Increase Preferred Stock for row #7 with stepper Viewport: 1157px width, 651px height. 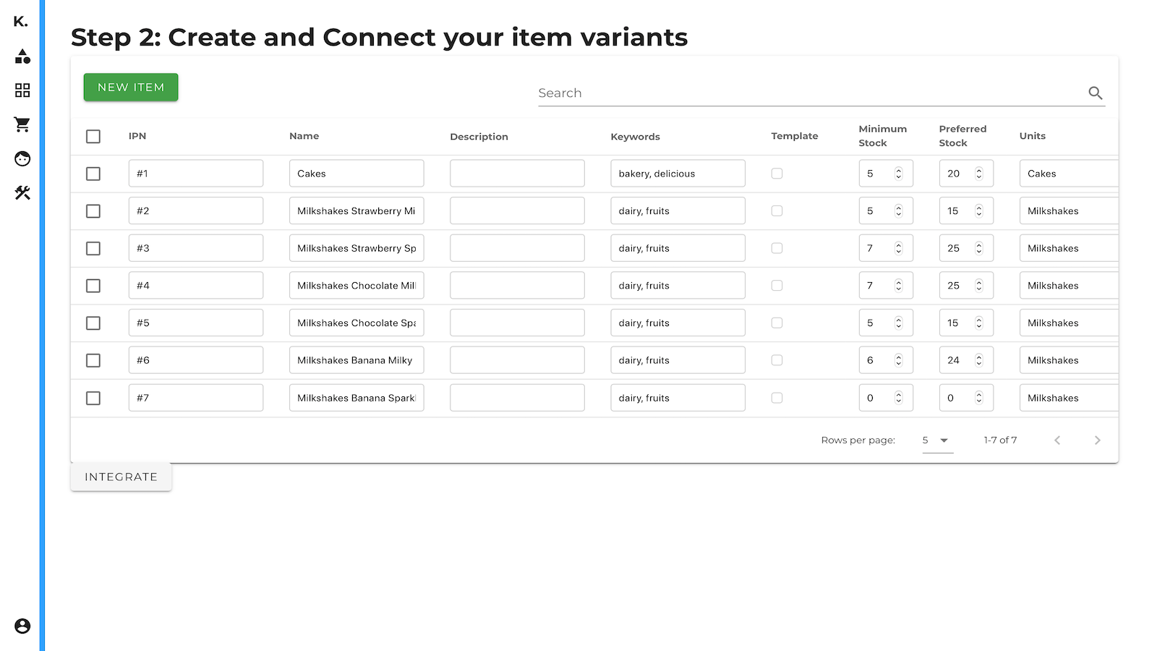coord(978,394)
